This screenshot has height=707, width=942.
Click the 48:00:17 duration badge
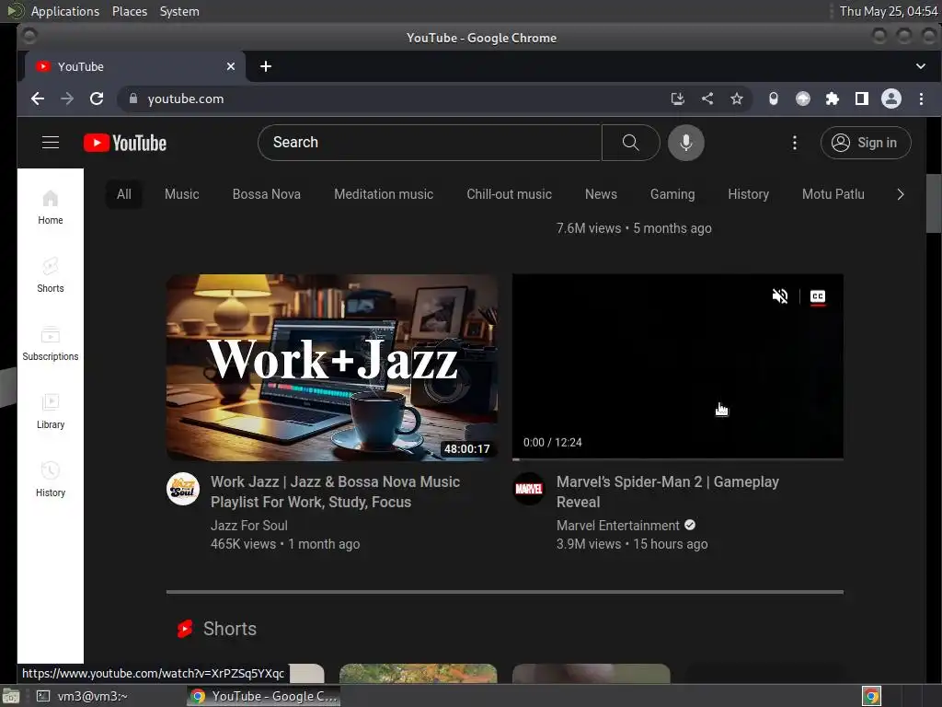[466, 448]
